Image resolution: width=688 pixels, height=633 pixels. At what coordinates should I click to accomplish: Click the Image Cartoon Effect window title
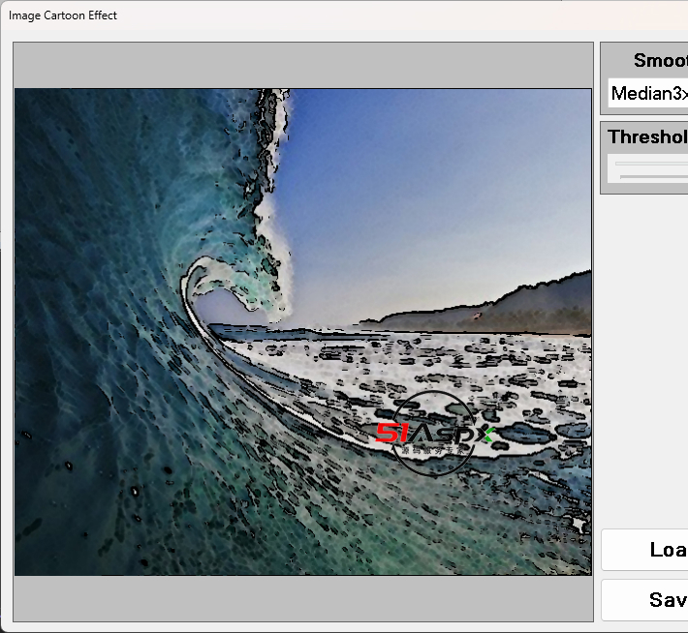pyautogui.click(x=63, y=15)
